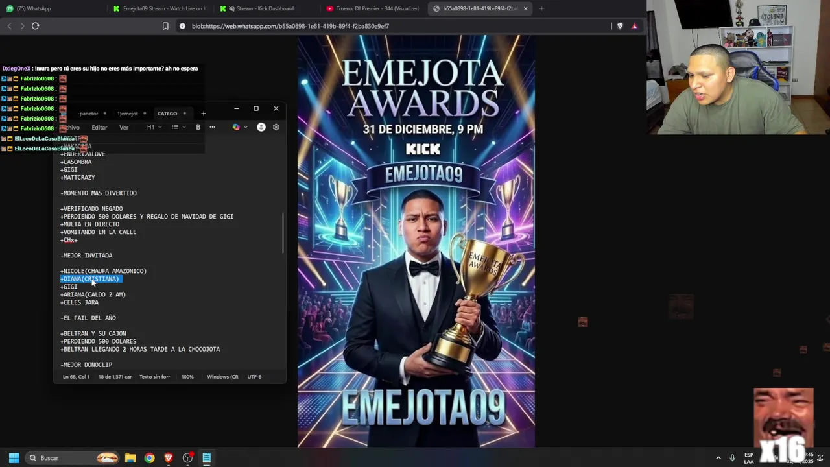Click the line +MULTA EN DIRECTO
Viewport: 830px width, 467px height.
[90, 224]
